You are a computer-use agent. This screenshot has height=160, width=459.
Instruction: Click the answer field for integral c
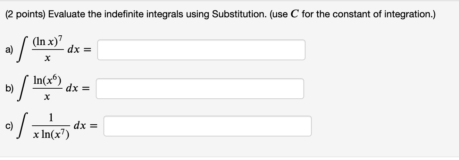tap(208, 126)
